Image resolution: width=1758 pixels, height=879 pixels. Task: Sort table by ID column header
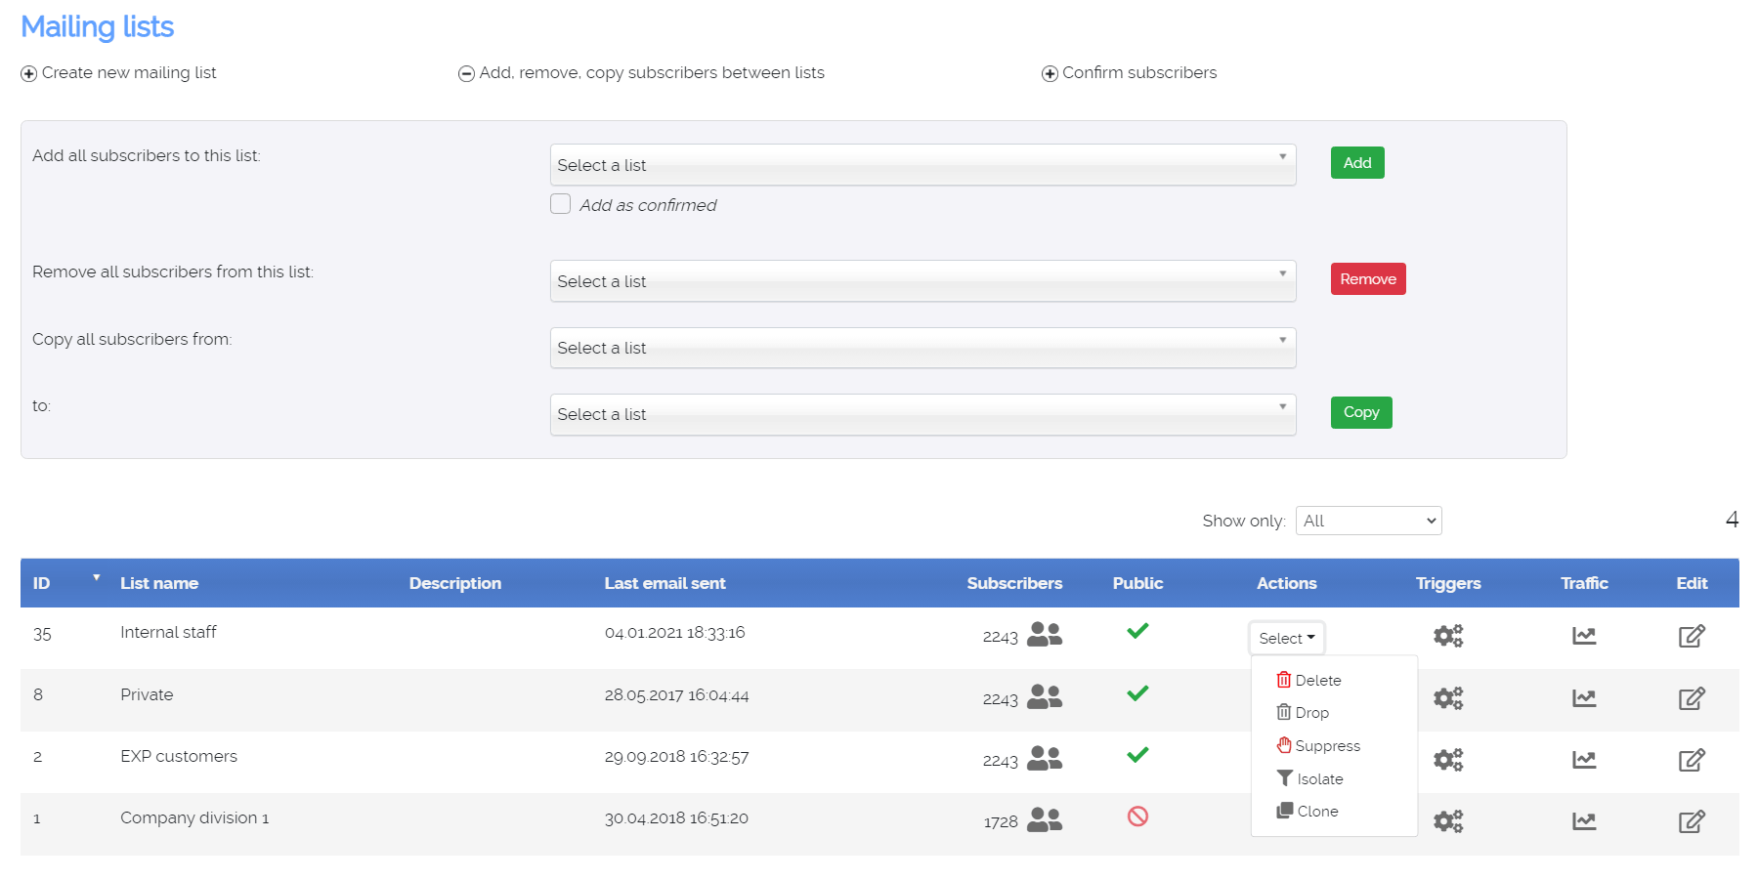[x=42, y=583]
